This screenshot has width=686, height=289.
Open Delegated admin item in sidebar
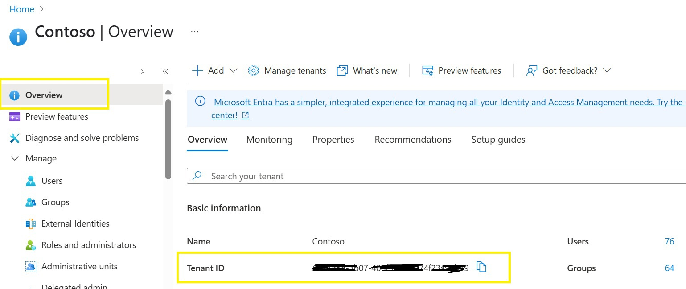coord(74,286)
